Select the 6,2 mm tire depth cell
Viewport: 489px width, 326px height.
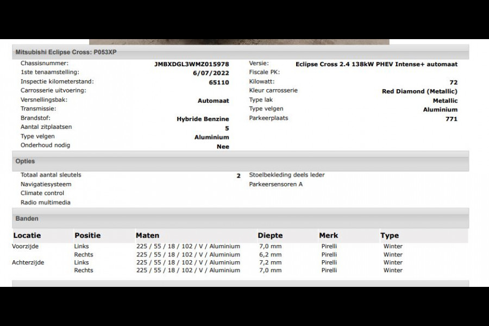coord(269,254)
